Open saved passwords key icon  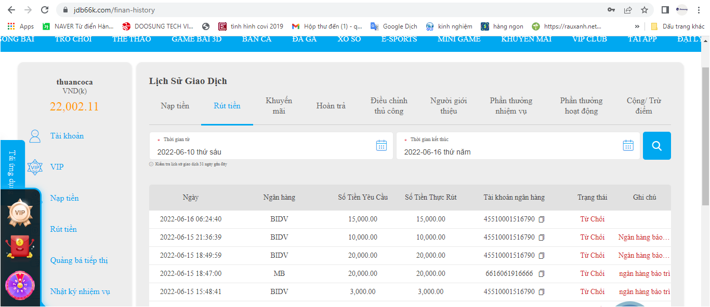tap(611, 10)
